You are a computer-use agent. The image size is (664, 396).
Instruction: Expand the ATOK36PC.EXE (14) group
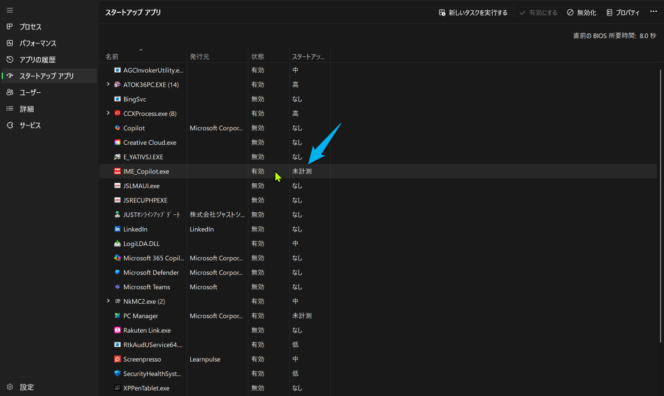pyautogui.click(x=108, y=84)
